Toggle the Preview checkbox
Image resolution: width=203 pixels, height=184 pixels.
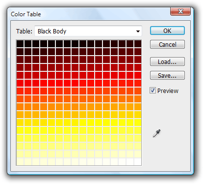(152, 91)
